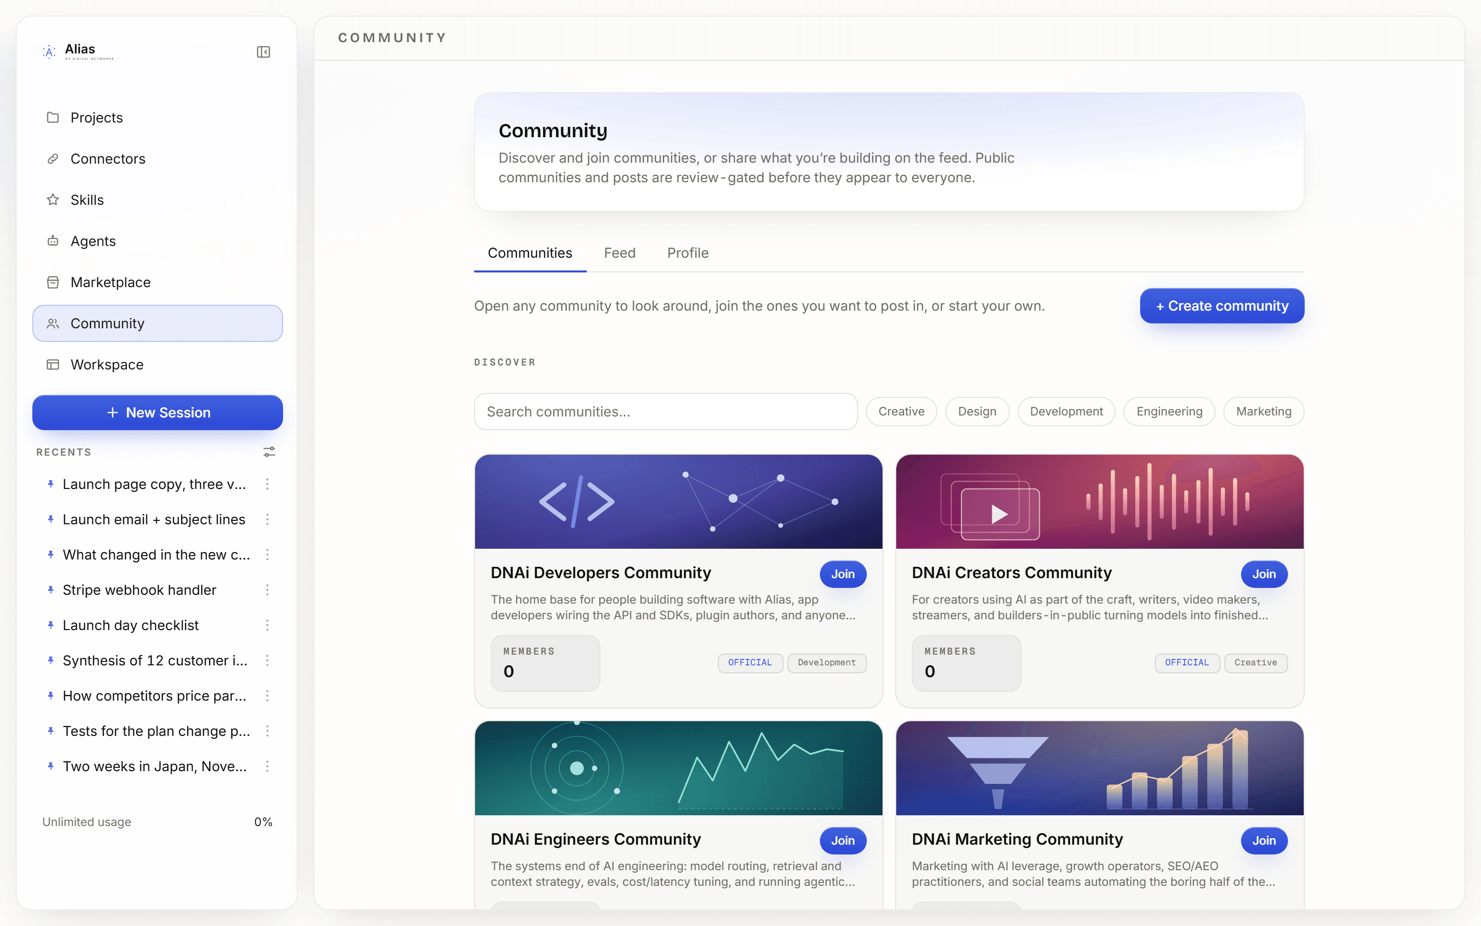Image resolution: width=1481 pixels, height=926 pixels.
Task: Collapse the sidebar with the panel icon
Action: [x=263, y=52]
